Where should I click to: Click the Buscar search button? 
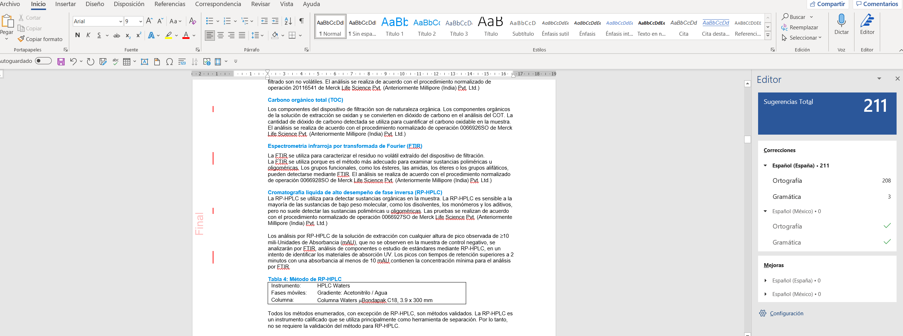[x=794, y=17]
